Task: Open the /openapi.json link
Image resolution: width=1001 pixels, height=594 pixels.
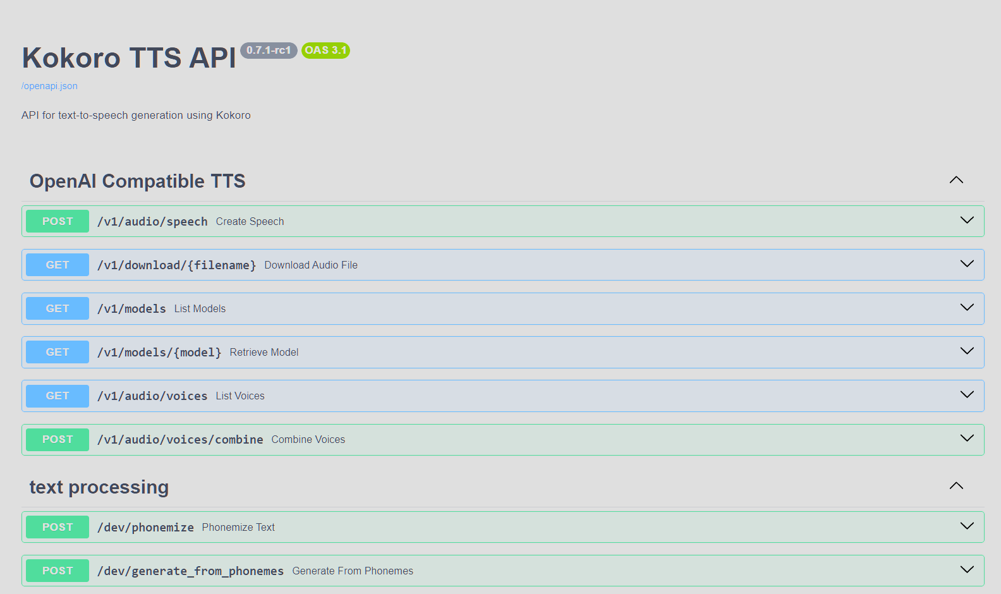Action: (49, 86)
